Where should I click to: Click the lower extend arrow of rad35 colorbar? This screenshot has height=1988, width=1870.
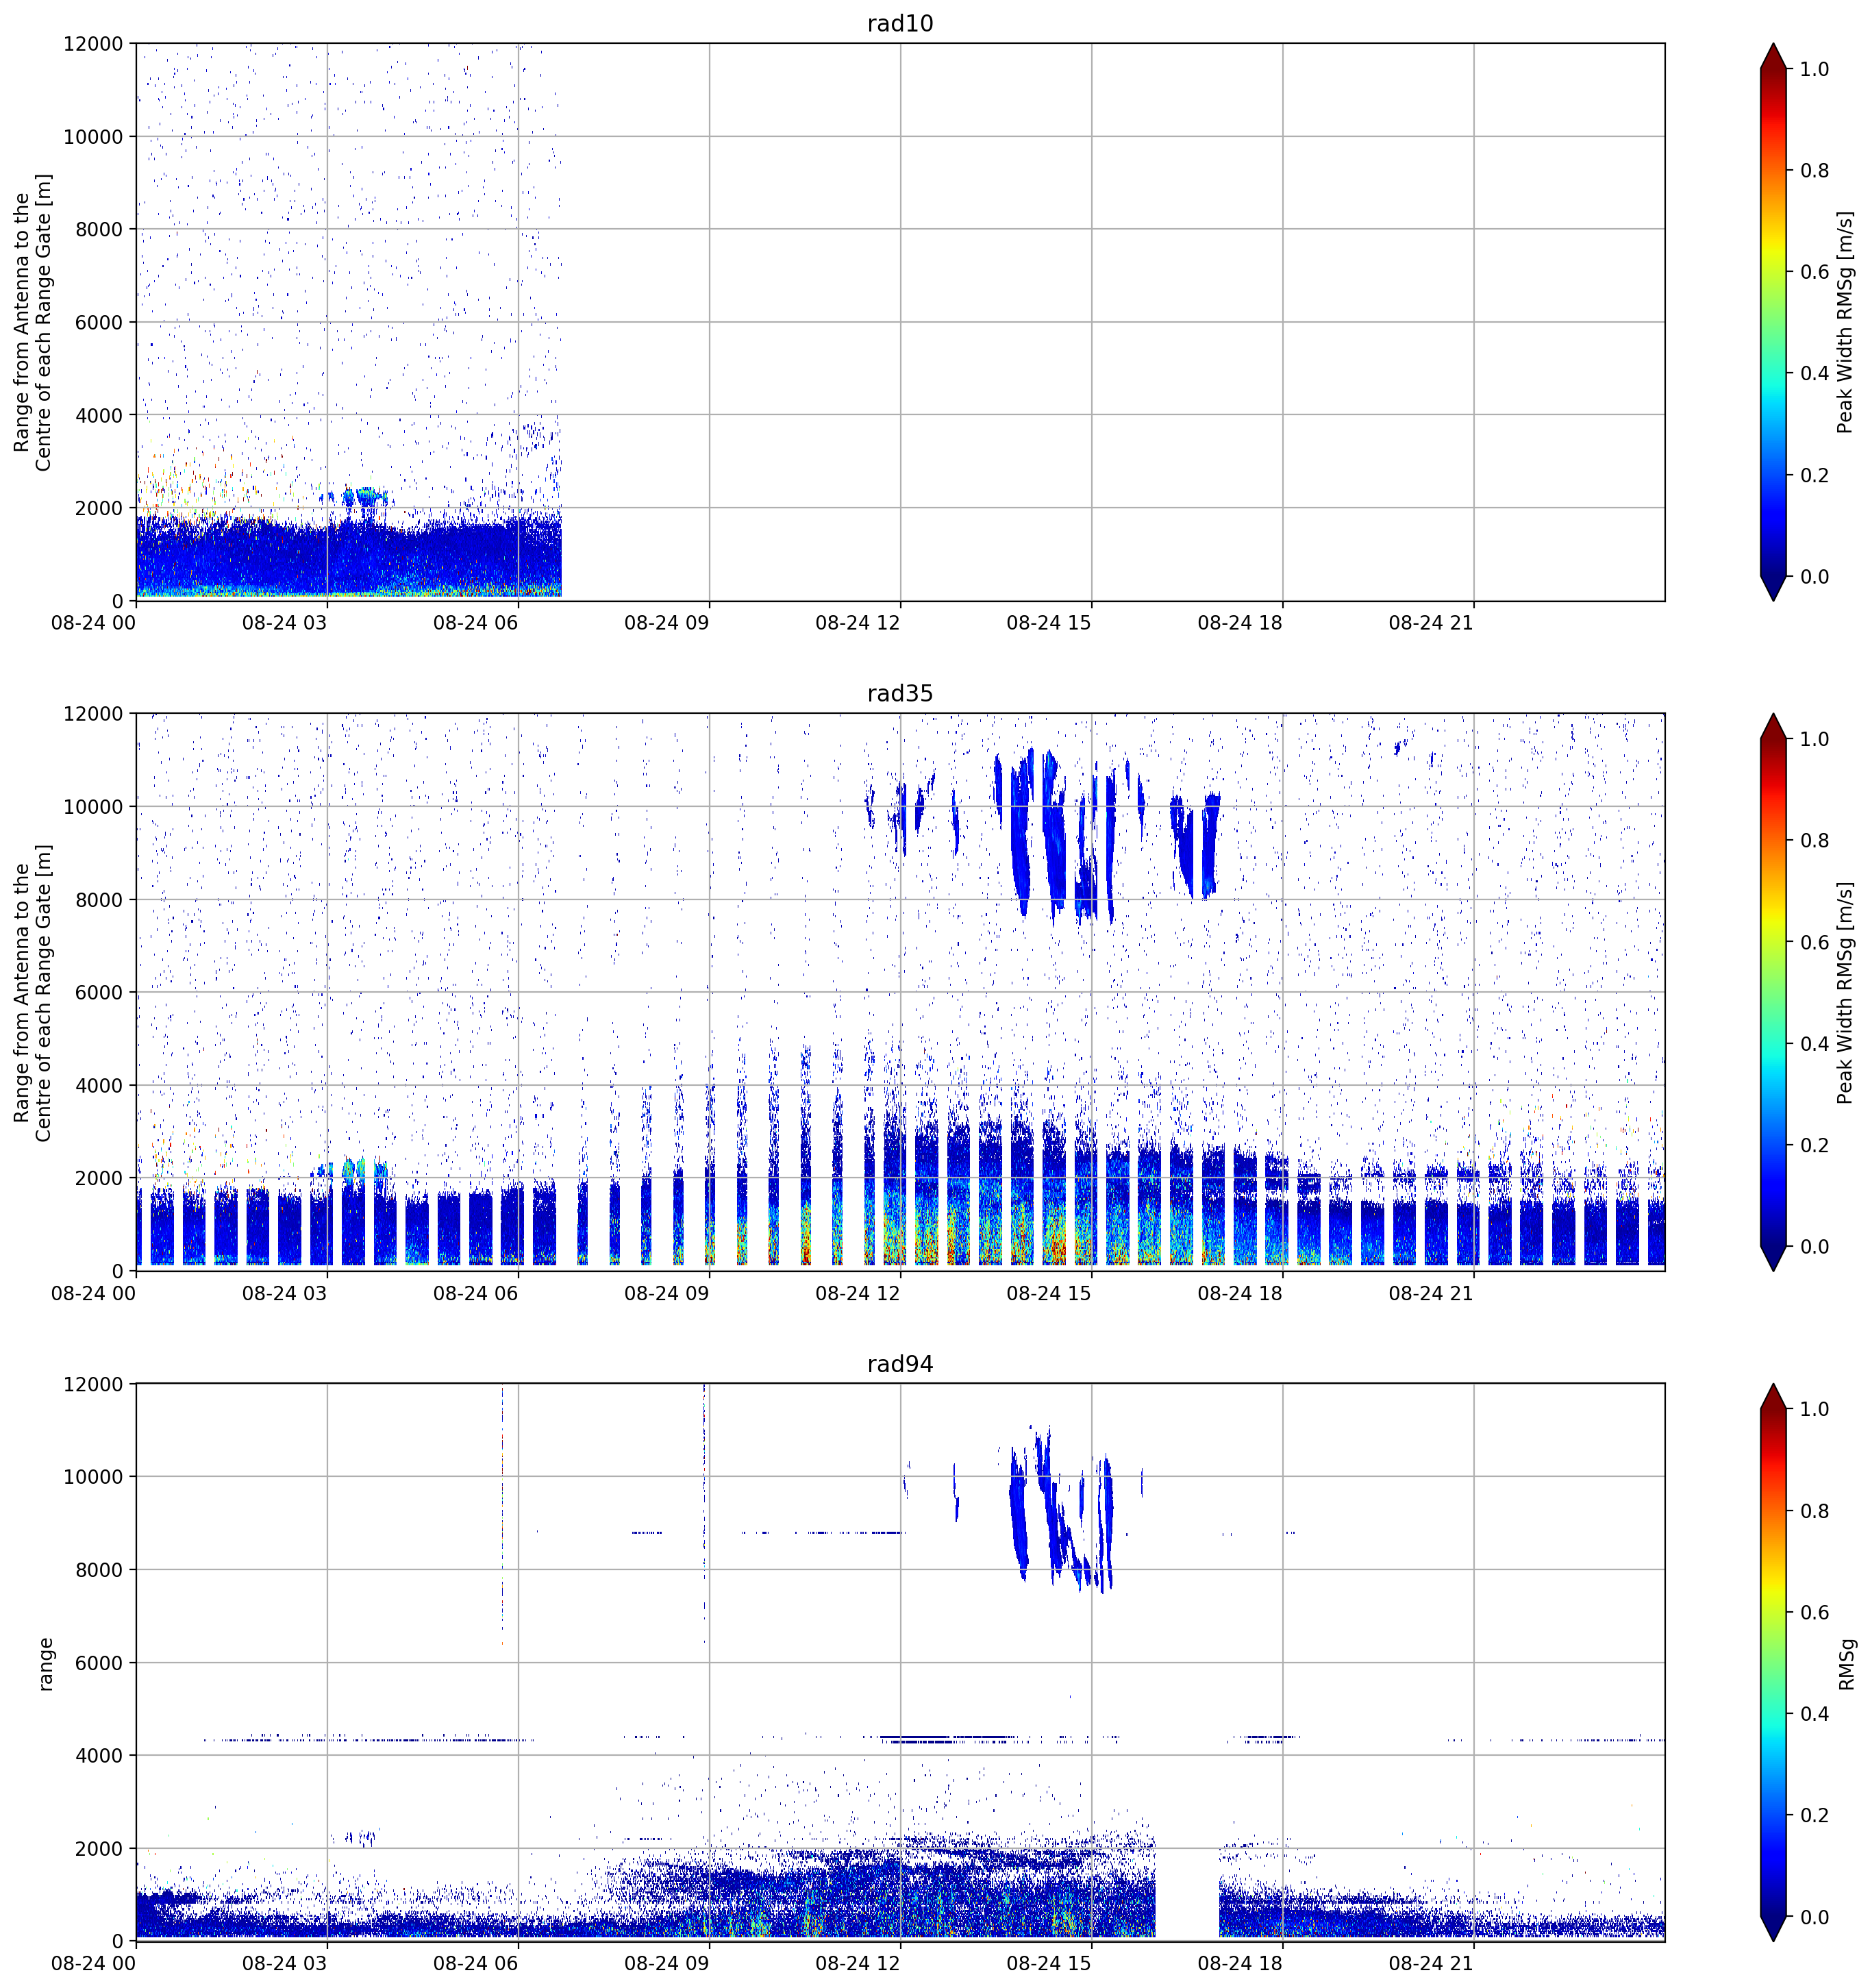1773,1259
